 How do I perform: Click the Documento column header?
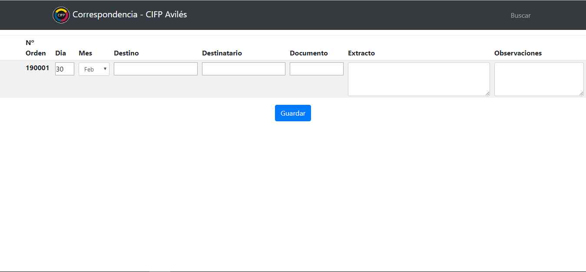(x=308, y=53)
